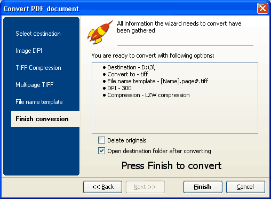Select the File name template summary entry
This screenshot has width=271, height=199.
point(156,81)
